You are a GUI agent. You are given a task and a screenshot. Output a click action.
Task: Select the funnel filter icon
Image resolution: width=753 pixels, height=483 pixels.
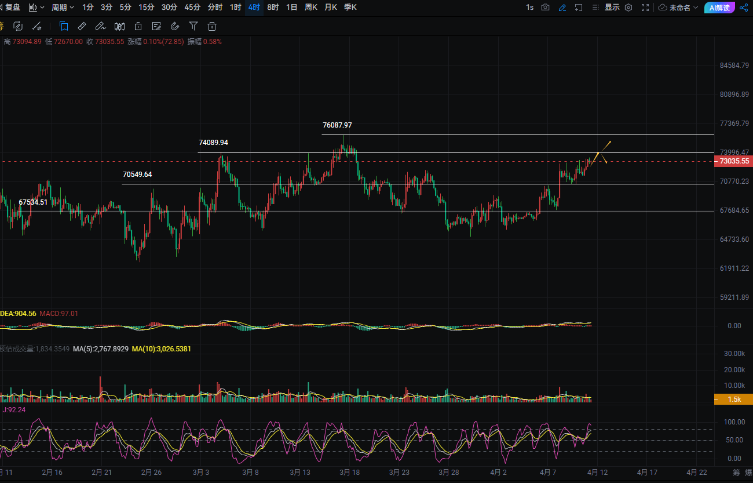click(x=193, y=27)
